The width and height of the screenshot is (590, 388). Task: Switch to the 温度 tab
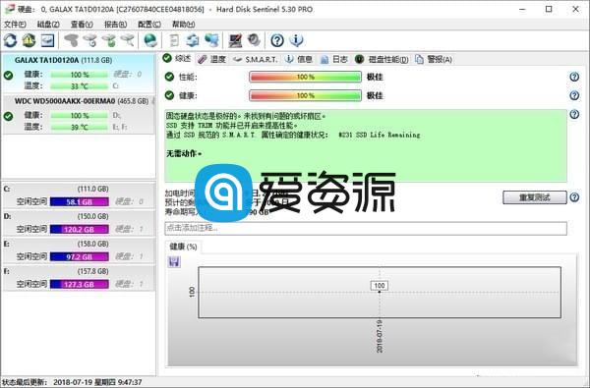tap(211, 59)
